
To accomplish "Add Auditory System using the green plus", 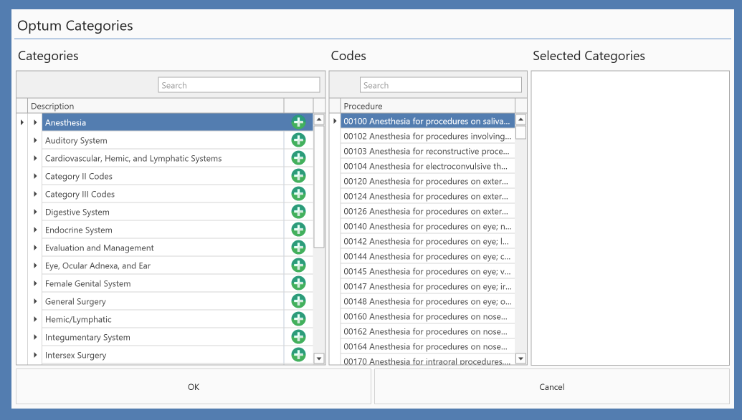I will [299, 140].
